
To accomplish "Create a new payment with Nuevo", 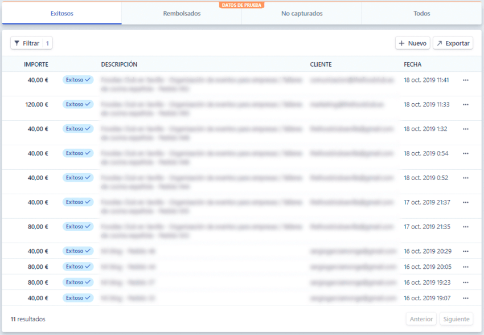I will coord(412,43).
